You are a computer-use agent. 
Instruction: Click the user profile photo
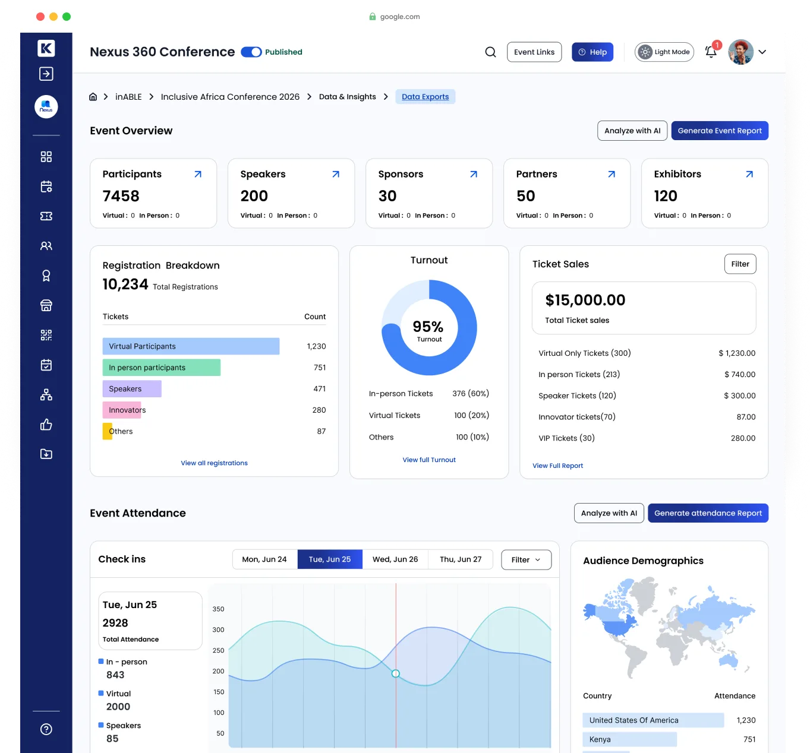(740, 52)
